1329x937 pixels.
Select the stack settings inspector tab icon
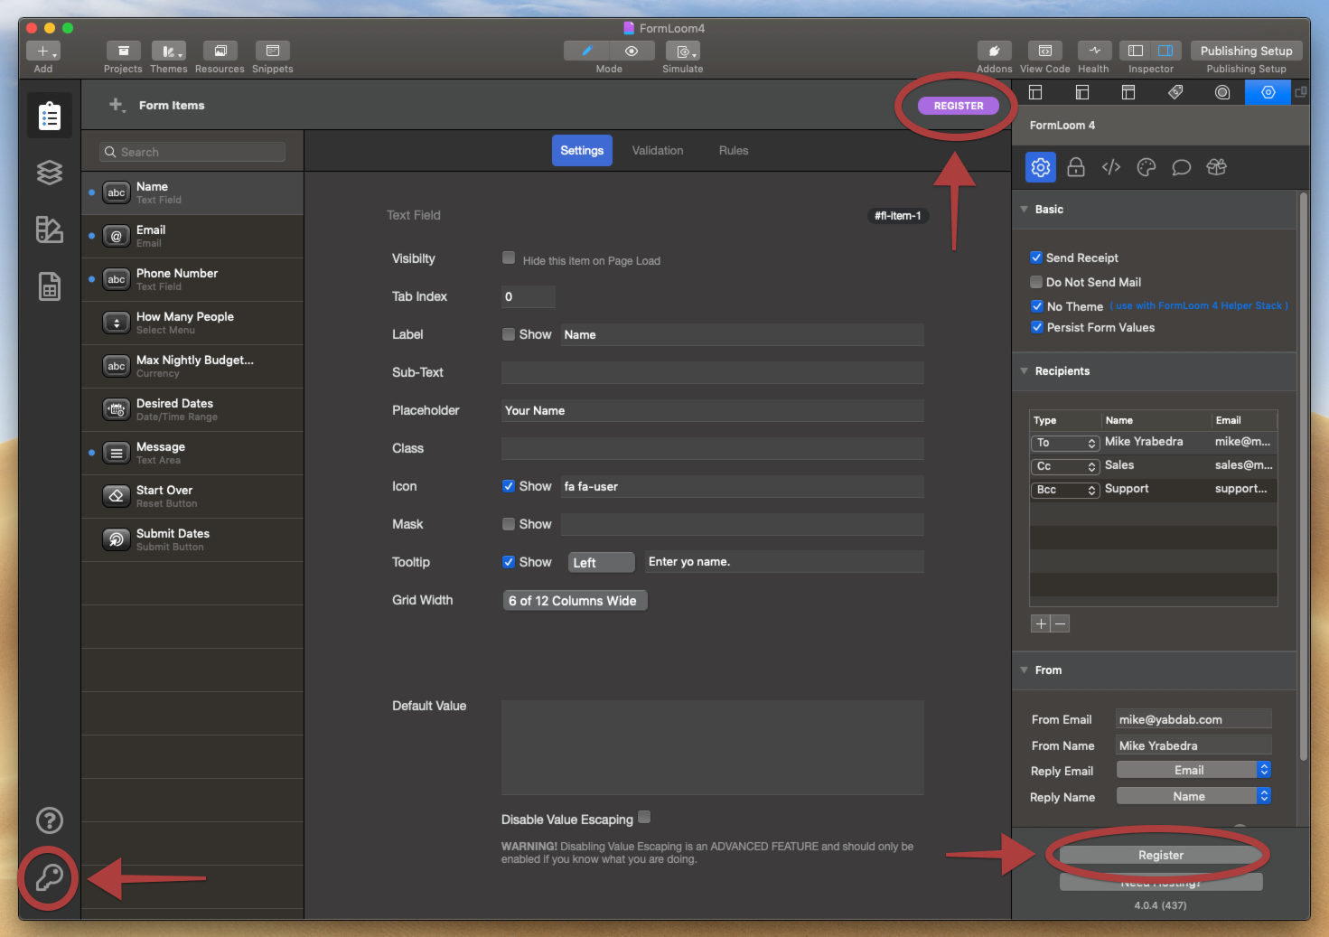tap(1268, 92)
